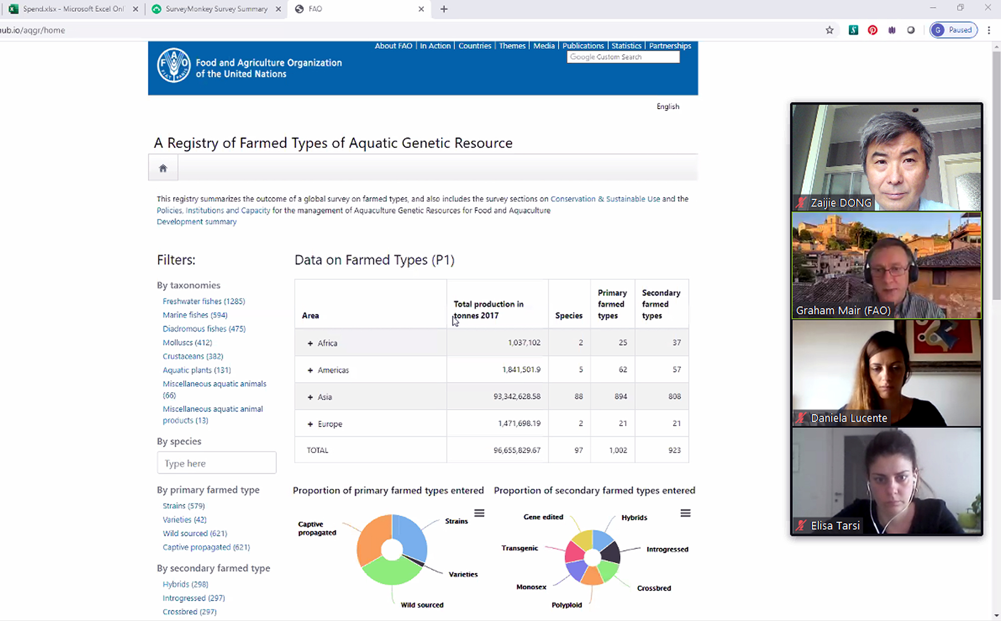
Task: Filter by Captive propagated (621)
Action: tap(206, 547)
